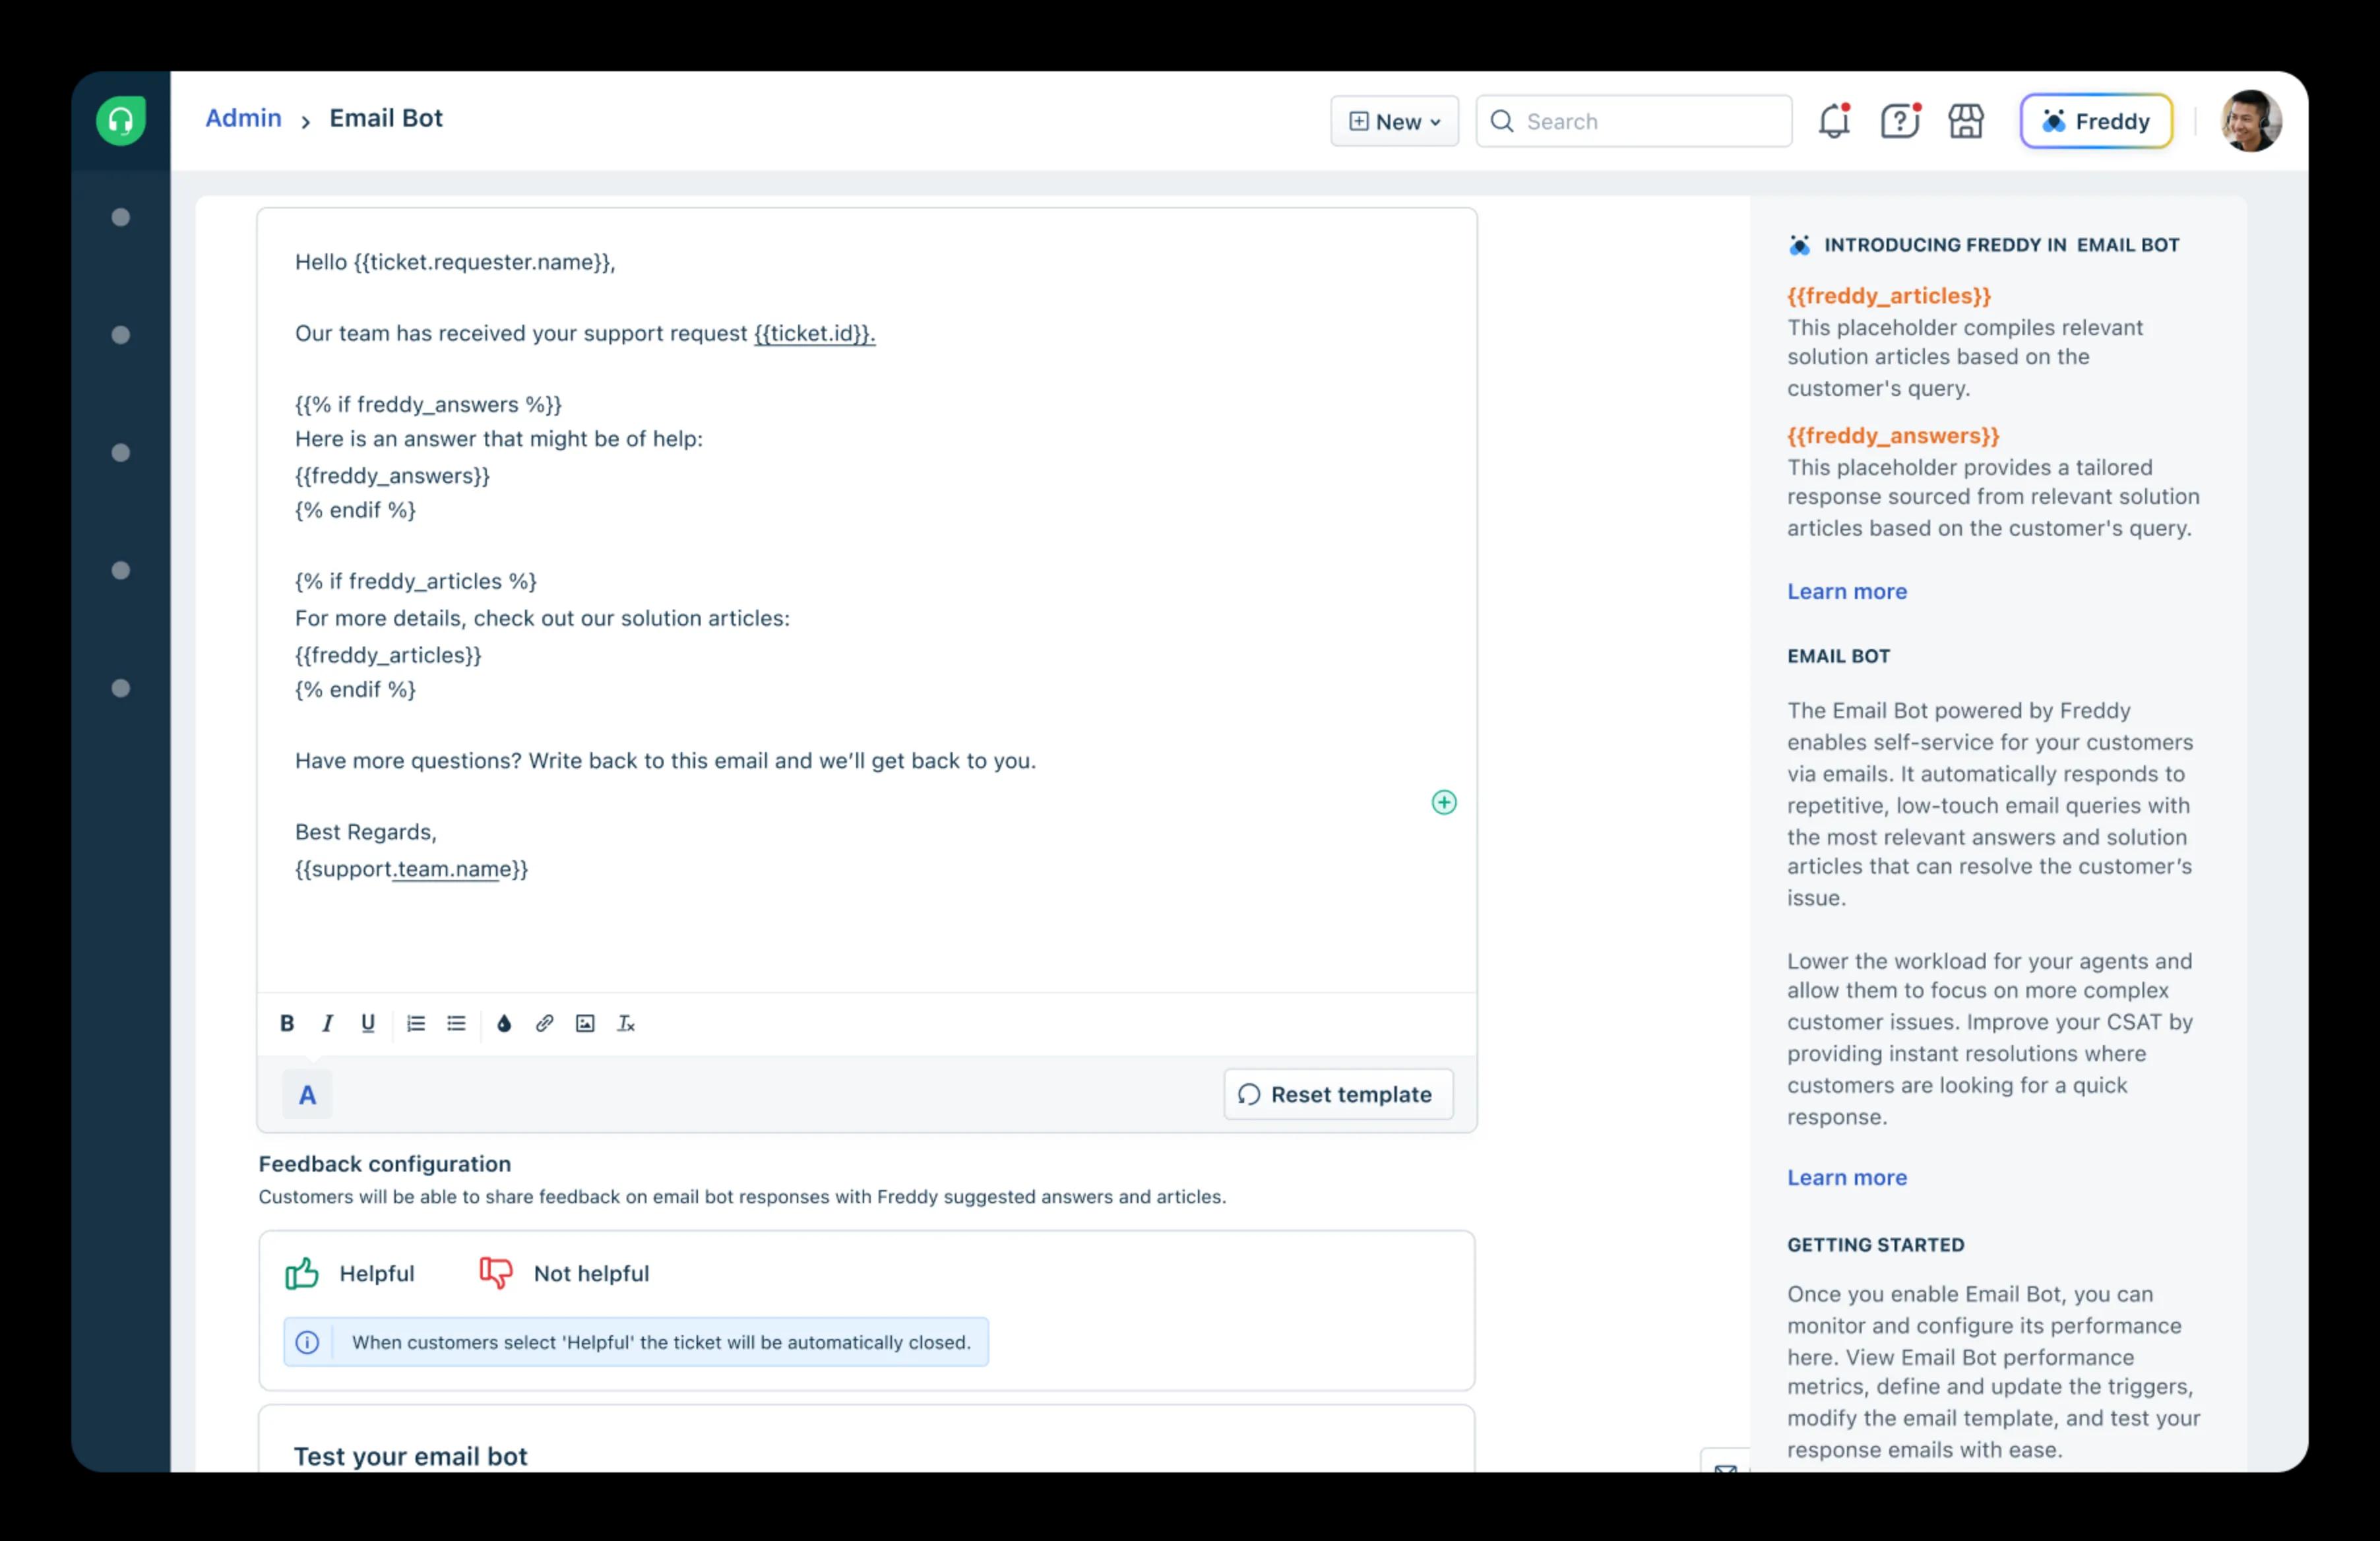
Task: Open the help question mark icon
Action: pyautogui.click(x=1900, y=121)
